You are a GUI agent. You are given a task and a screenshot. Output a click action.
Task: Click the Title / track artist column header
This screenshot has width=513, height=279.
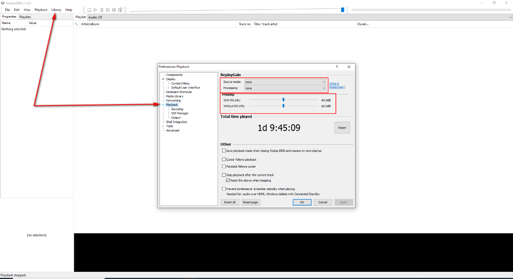pos(304,24)
